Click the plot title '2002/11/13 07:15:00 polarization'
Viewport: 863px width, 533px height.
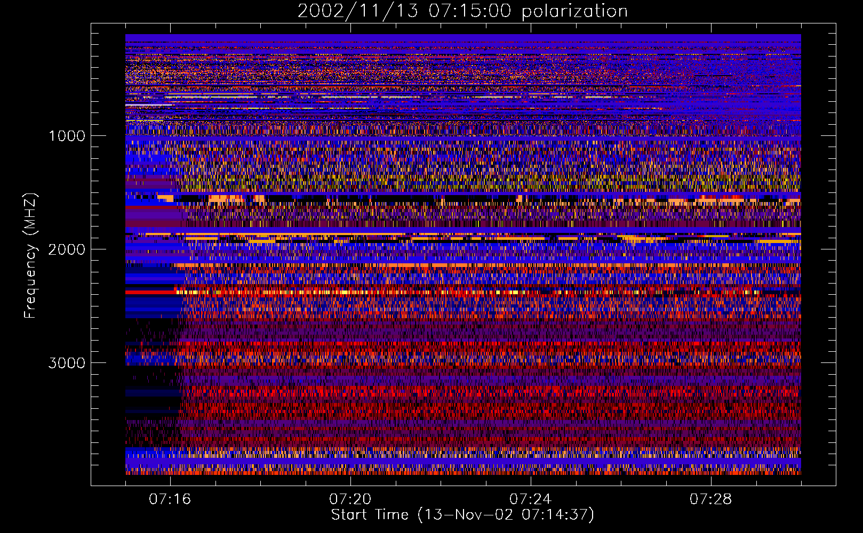[462, 11]
